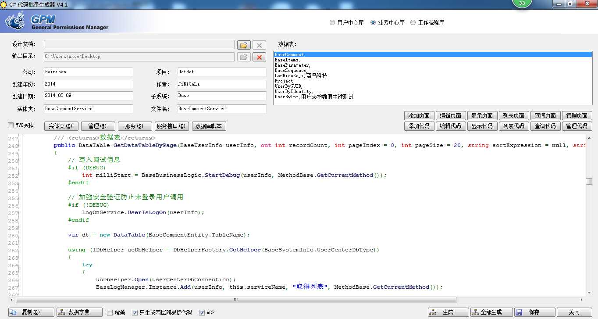Select BaseParameter table in list

tap(433, 65)
